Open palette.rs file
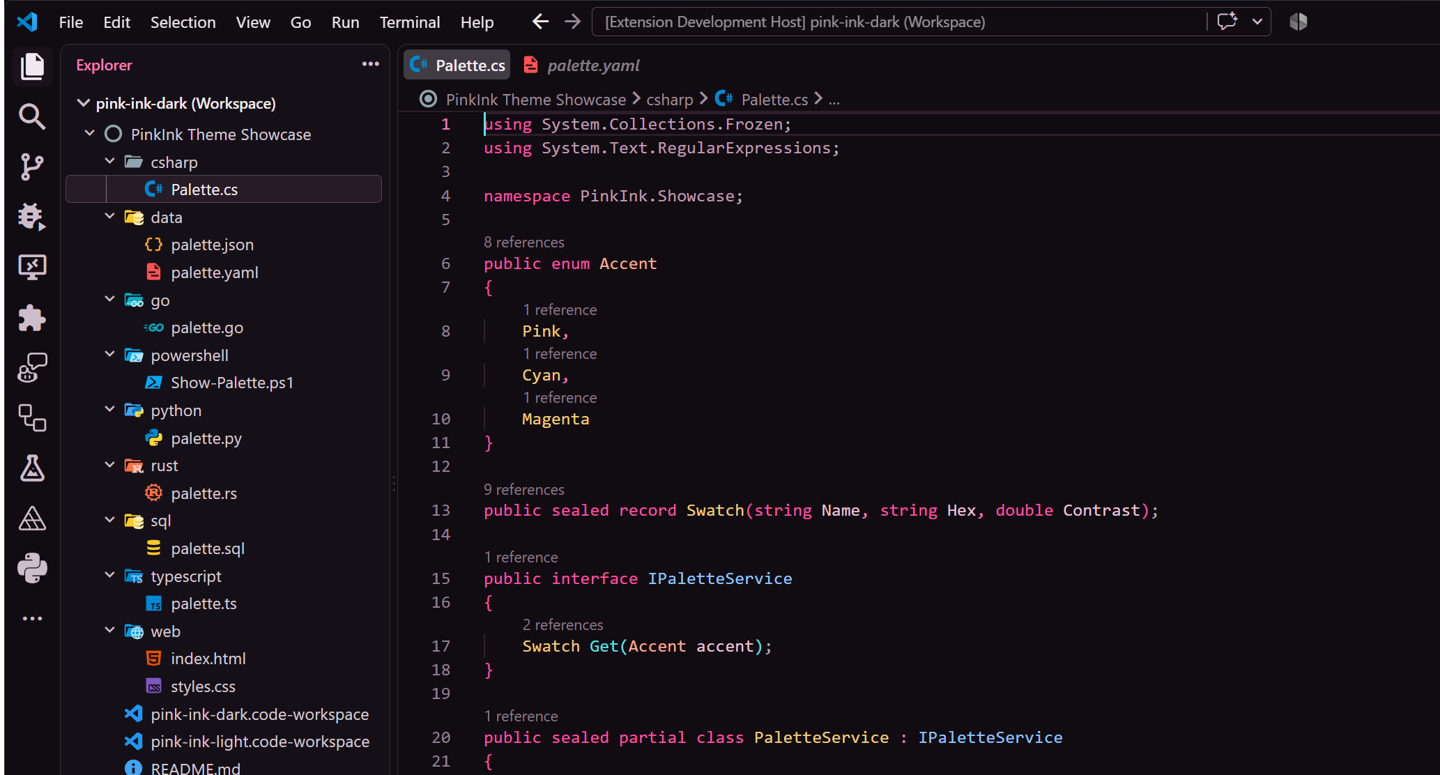This screenshot has width=1440, height=775. tap(224, 493)
